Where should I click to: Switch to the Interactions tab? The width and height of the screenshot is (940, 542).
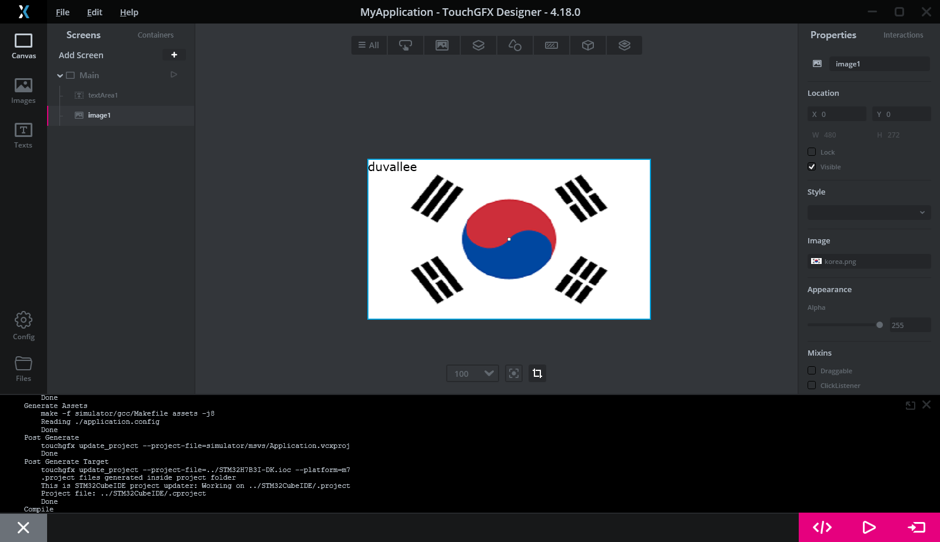point(903,35)
